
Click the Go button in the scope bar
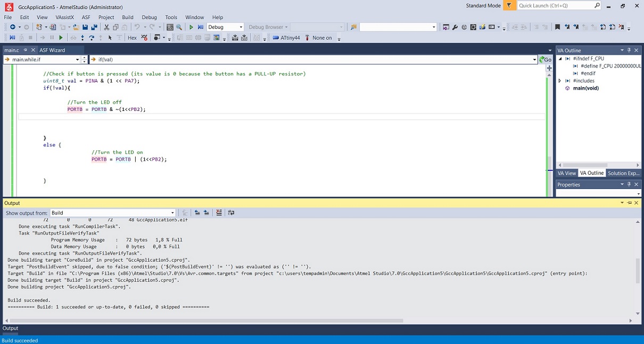[x=546, y=59]
